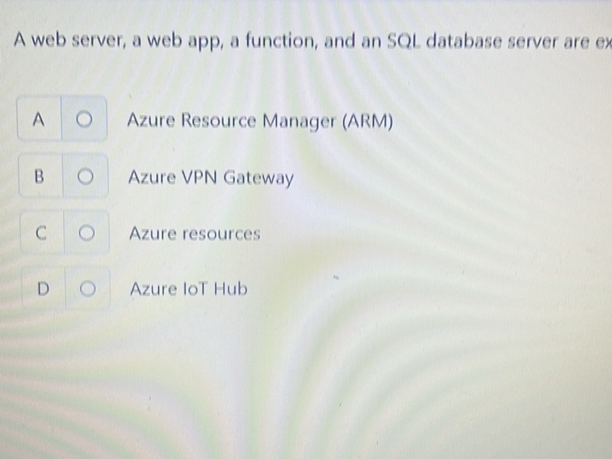Choose Azure Resource Manager (ARM) answer text
612x459 pixels.
[x=260, y=121]
